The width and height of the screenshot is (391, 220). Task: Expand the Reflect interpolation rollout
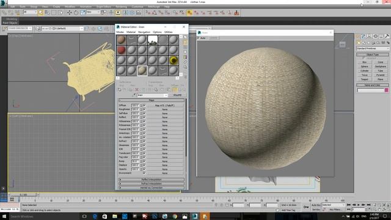coord(152,180)
